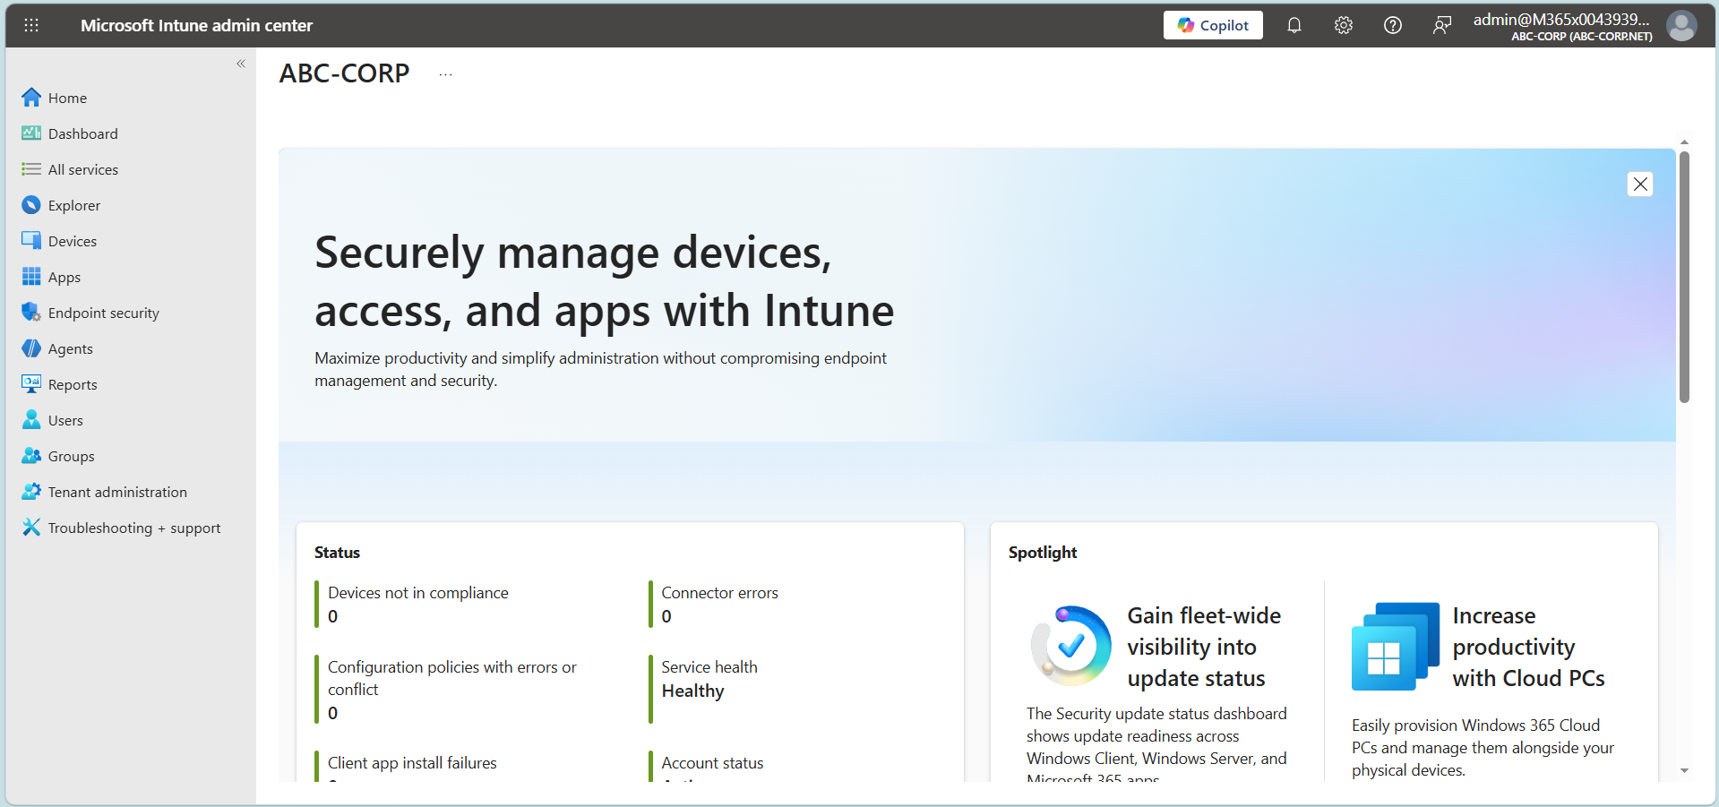Click Increase productivity with Cloud PCs heading
This screenshot has height=807, width=1719.
[x=1528, y=647]
